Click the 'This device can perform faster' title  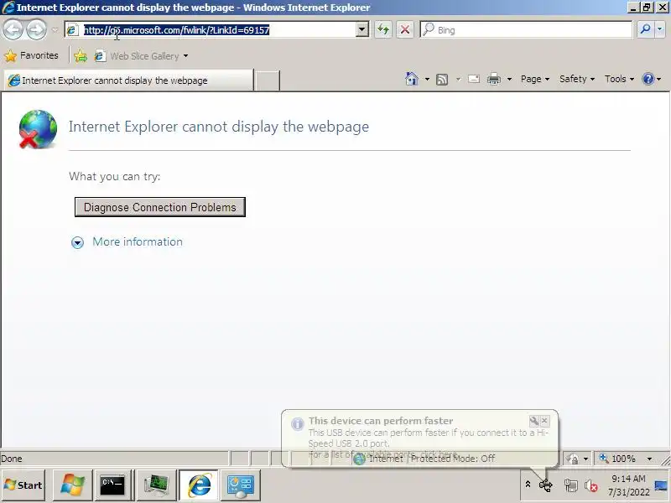[x=381, y=421]
